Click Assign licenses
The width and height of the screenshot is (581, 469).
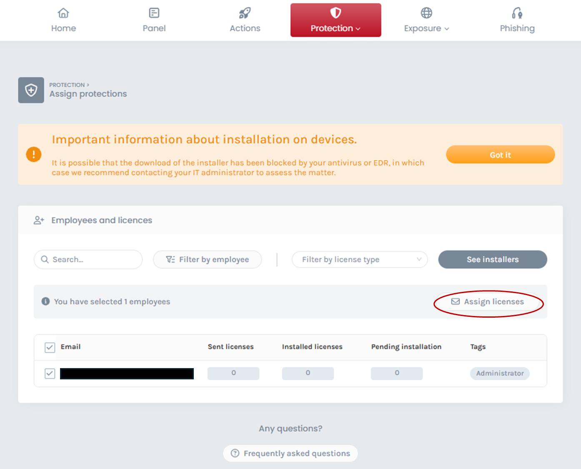click(x=488, y=302)
